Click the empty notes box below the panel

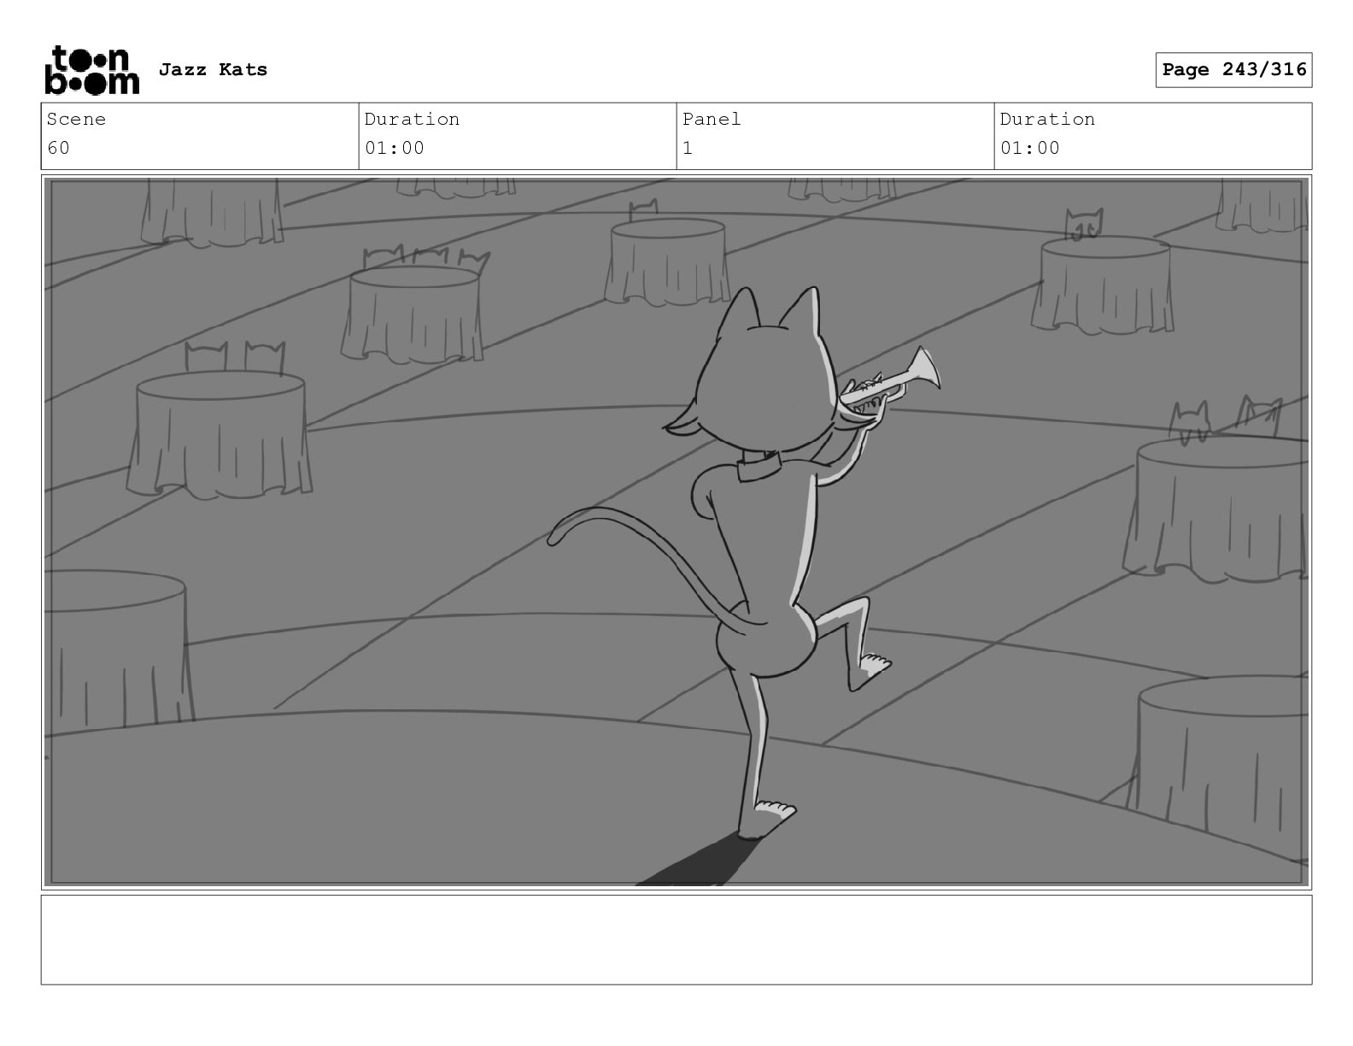tap(676, 939)
